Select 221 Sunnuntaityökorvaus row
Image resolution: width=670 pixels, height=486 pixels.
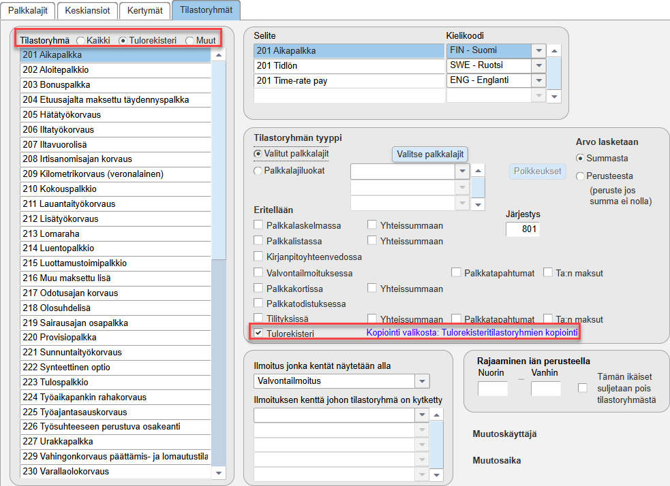click(115, 352)
